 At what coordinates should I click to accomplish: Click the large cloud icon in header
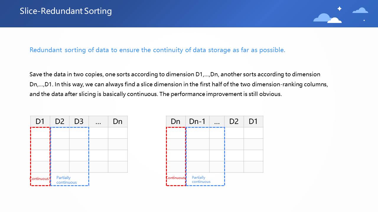327,18
